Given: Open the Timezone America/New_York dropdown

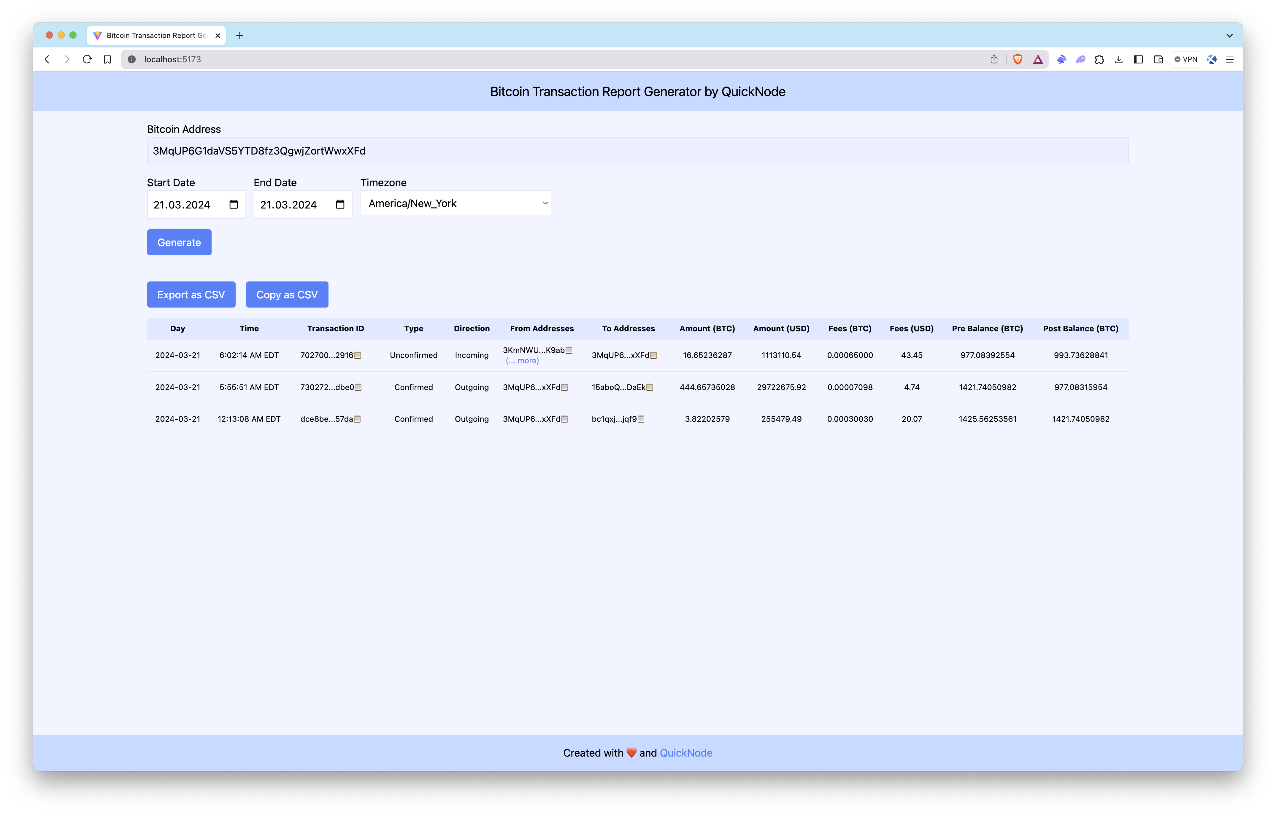Looking at the screenshot, I should point(455,203).
